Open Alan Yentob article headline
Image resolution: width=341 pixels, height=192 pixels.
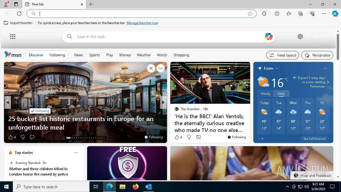pos(209,123)
